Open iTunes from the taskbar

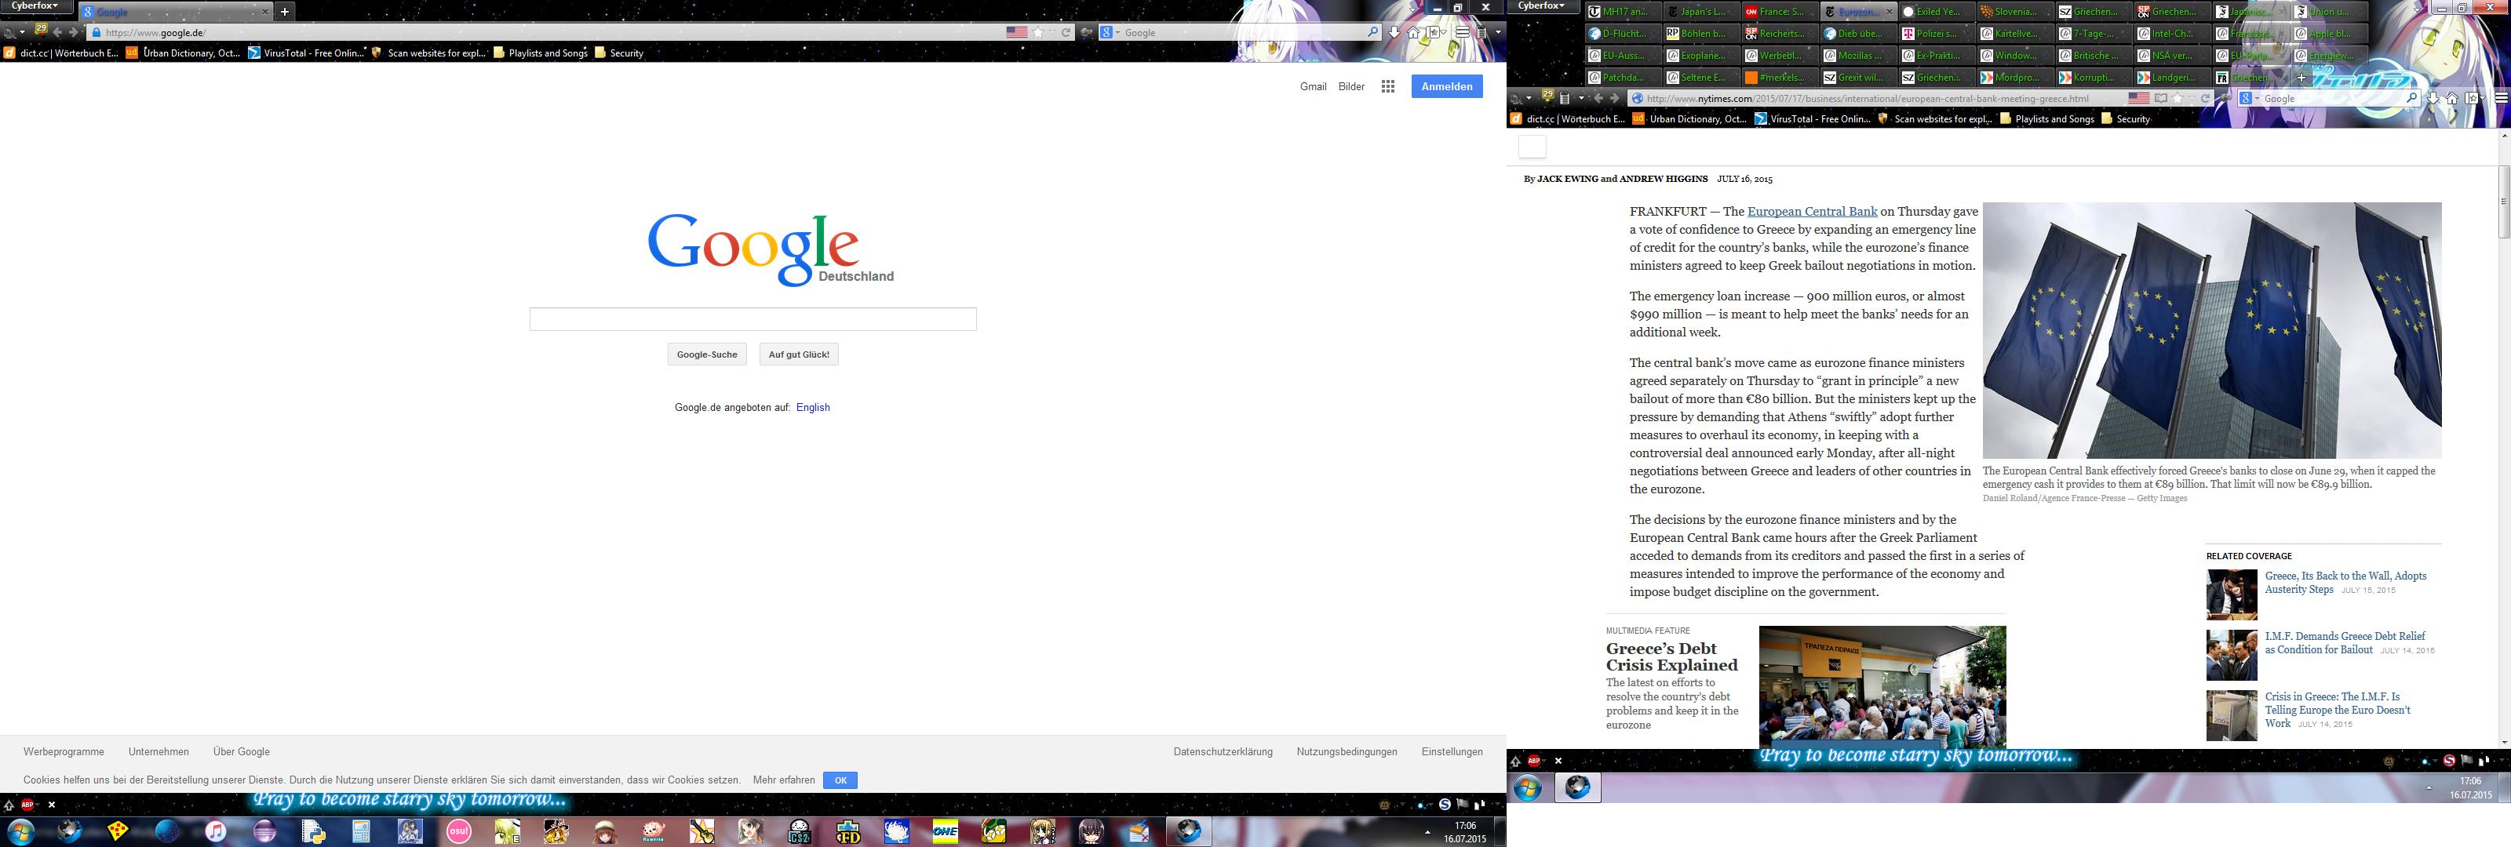(x=216, y=832)
